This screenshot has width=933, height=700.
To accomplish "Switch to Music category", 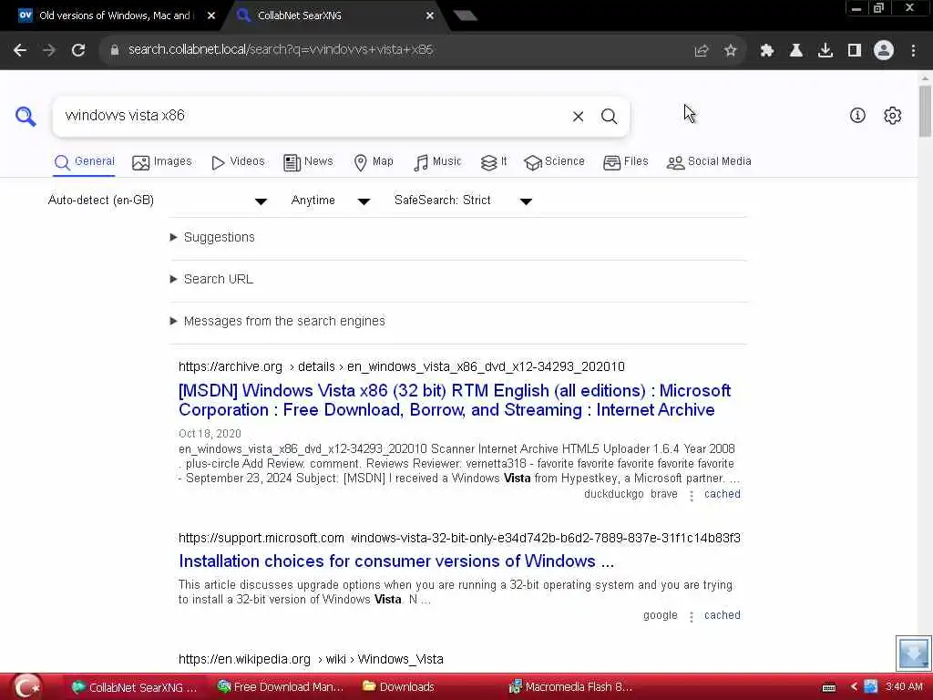I will point(437,161).
